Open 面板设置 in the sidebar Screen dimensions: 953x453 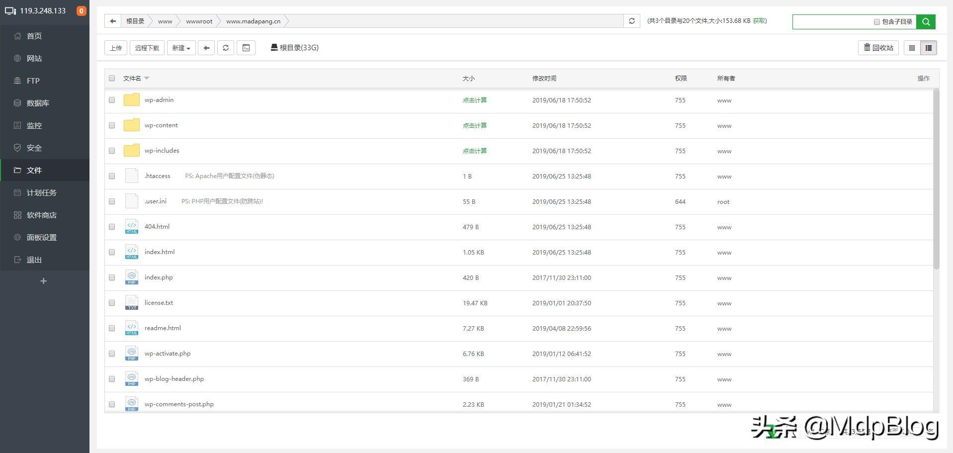click(x=45, y=237)
